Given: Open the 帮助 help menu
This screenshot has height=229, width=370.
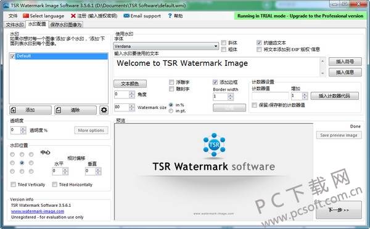Looking at the screenshot, I should (x=175, y=16).
